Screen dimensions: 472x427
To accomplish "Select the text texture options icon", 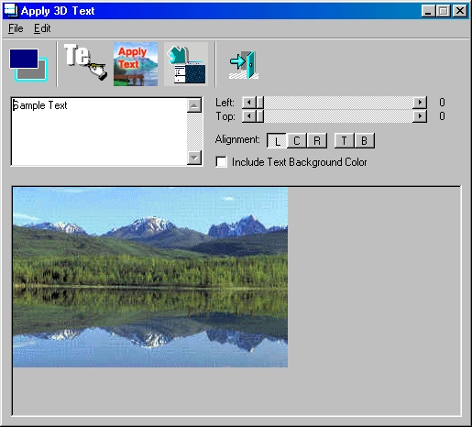I will point(186,64).
